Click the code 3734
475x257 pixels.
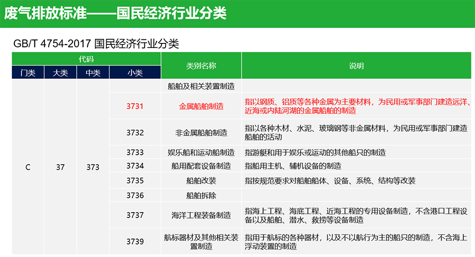pos(135,166)
